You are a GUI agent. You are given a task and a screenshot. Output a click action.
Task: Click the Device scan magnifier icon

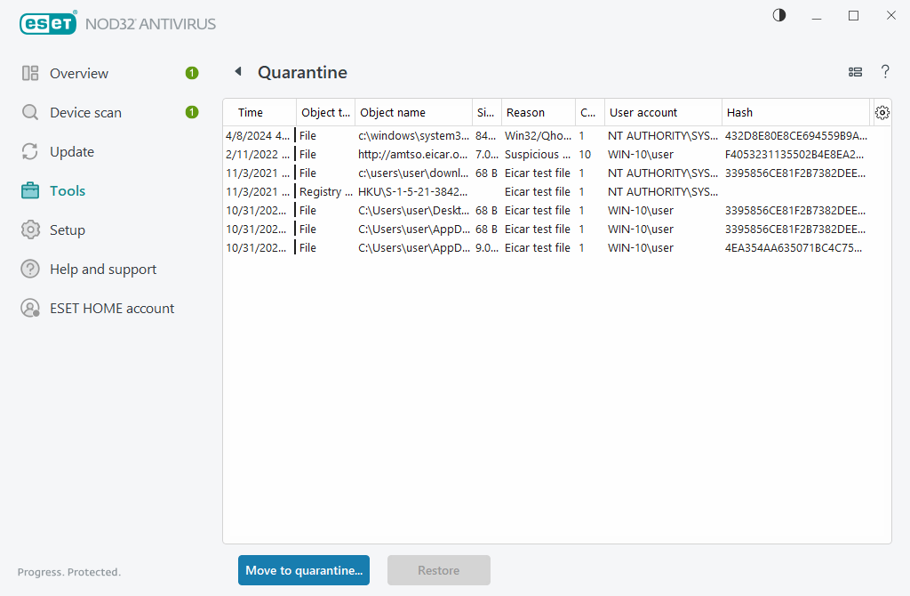[30, 112]
